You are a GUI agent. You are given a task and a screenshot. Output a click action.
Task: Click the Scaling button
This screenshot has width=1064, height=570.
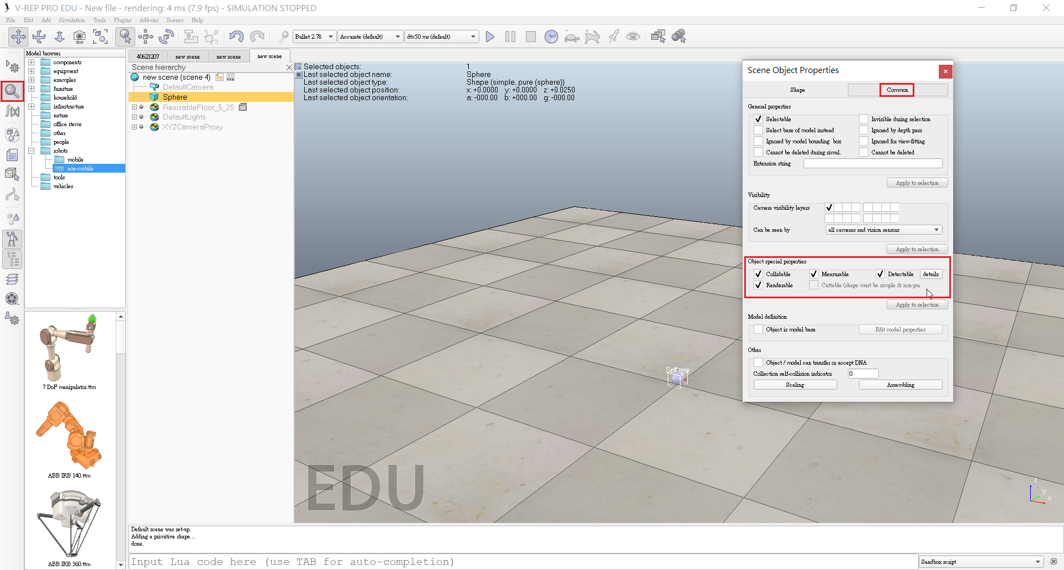(795, 385)
